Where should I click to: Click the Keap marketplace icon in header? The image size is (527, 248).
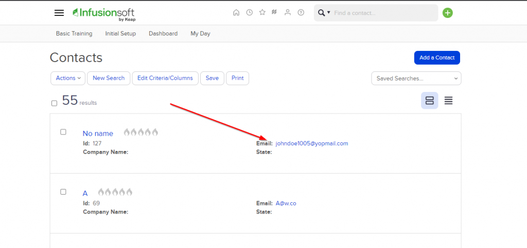274,12
